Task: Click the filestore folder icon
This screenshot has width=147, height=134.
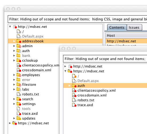Action: (19, 84)
